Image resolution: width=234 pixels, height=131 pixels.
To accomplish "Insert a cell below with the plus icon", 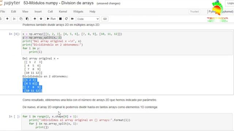I will (7, 19).
